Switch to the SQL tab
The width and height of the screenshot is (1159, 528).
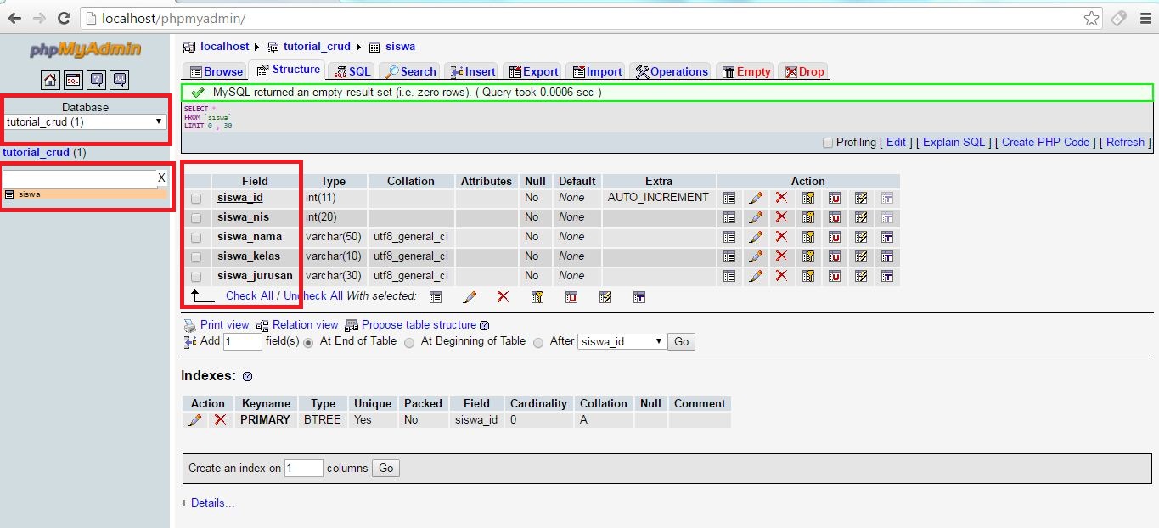pos(351,71)
